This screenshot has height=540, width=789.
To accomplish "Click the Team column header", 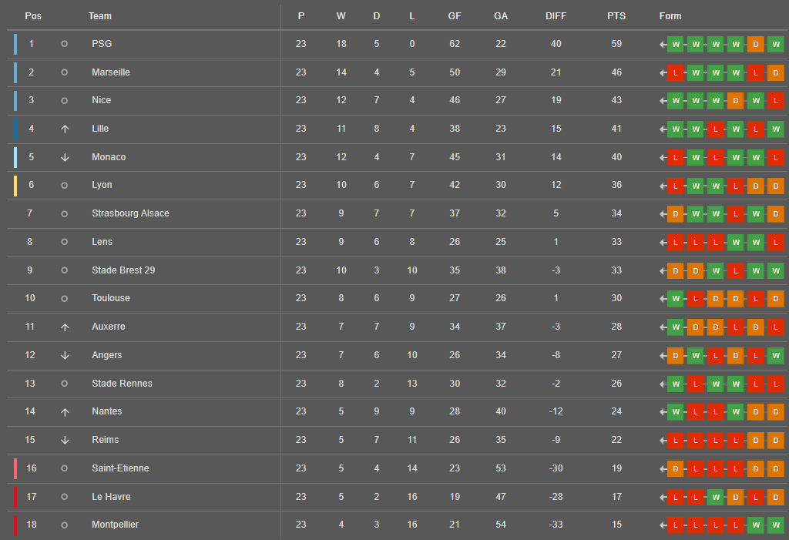I will pos(100,16).
